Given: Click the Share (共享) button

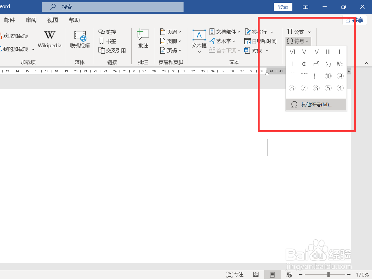Looking at the screenshot, I should (x=355, y=20).
